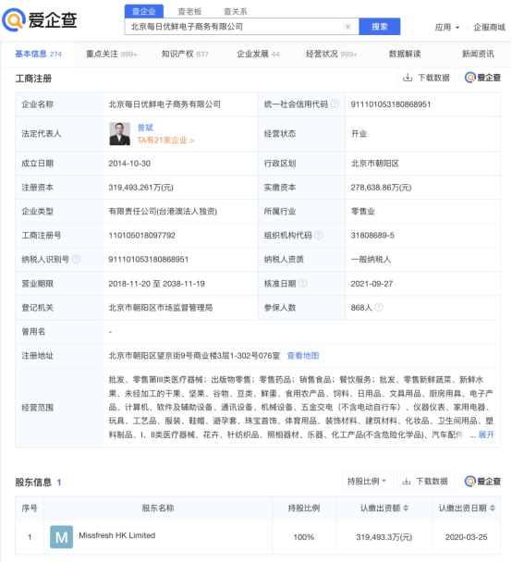Click the 查看地图 link

point(303,356)
